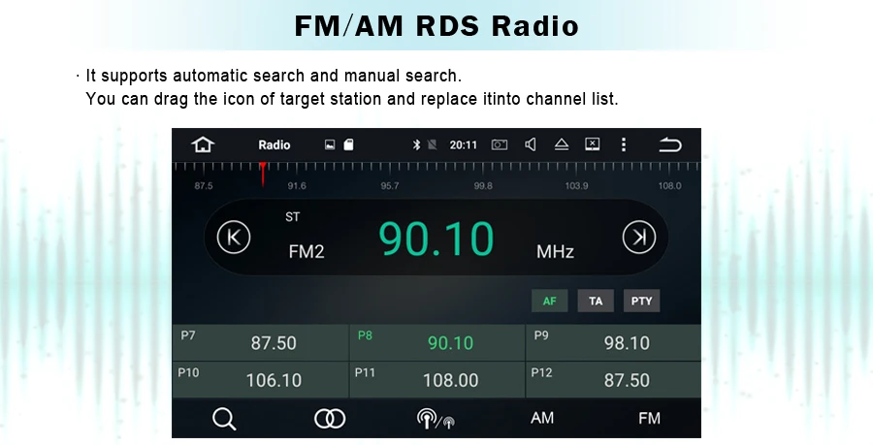Seek to previous station
873x445 pixels.
click(233, 237)
